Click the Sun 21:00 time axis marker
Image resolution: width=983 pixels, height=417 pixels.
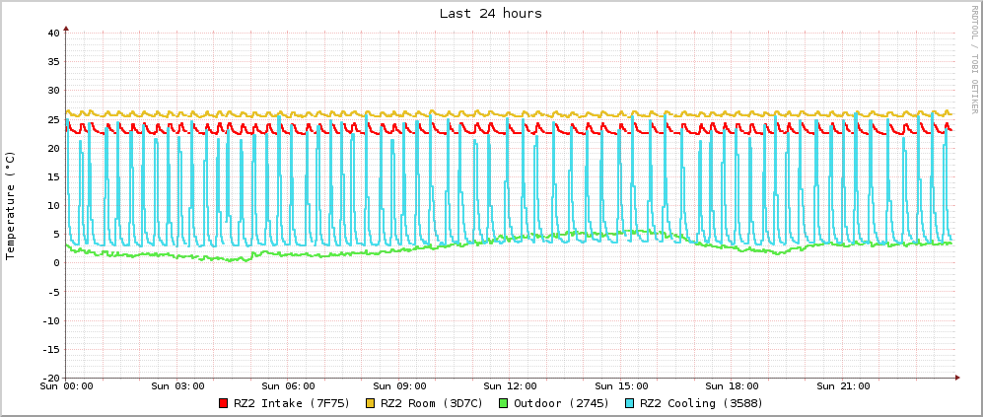(x=843, y=386)
